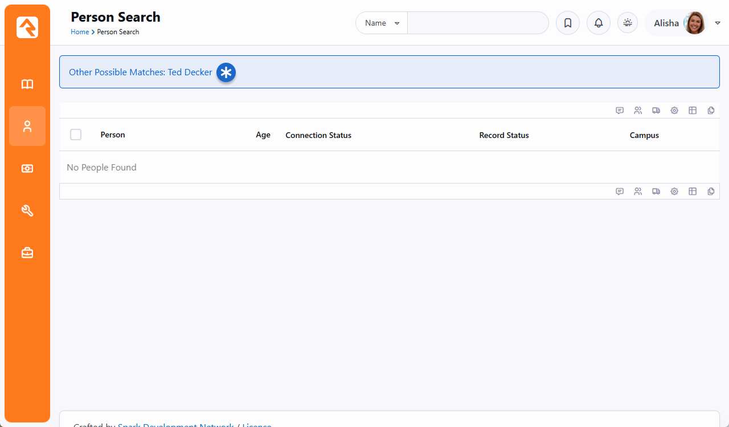
Task: Expand the Name search type dropdown
Action: pyautogui.click(x=382, y=23)
